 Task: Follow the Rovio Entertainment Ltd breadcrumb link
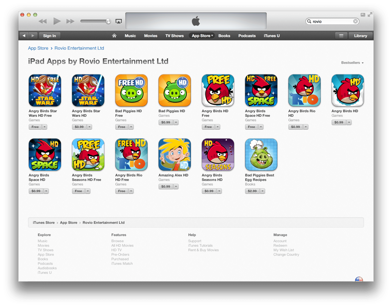pos(79,48)
